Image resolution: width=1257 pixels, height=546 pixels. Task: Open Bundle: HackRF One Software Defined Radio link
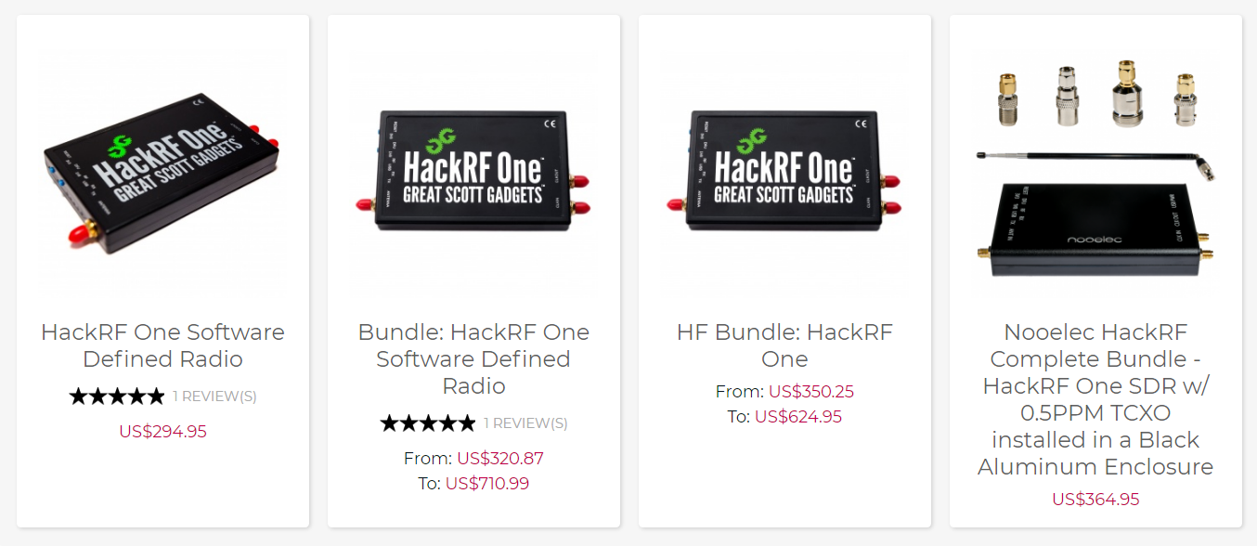[473, 358]
